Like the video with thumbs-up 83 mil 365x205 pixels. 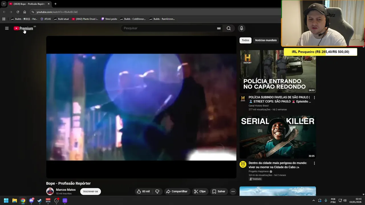click(x=143, y=191)
